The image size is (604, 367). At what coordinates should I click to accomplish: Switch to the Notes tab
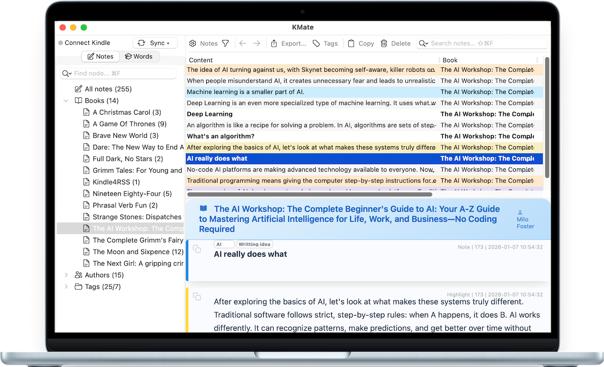click(100, 56)
